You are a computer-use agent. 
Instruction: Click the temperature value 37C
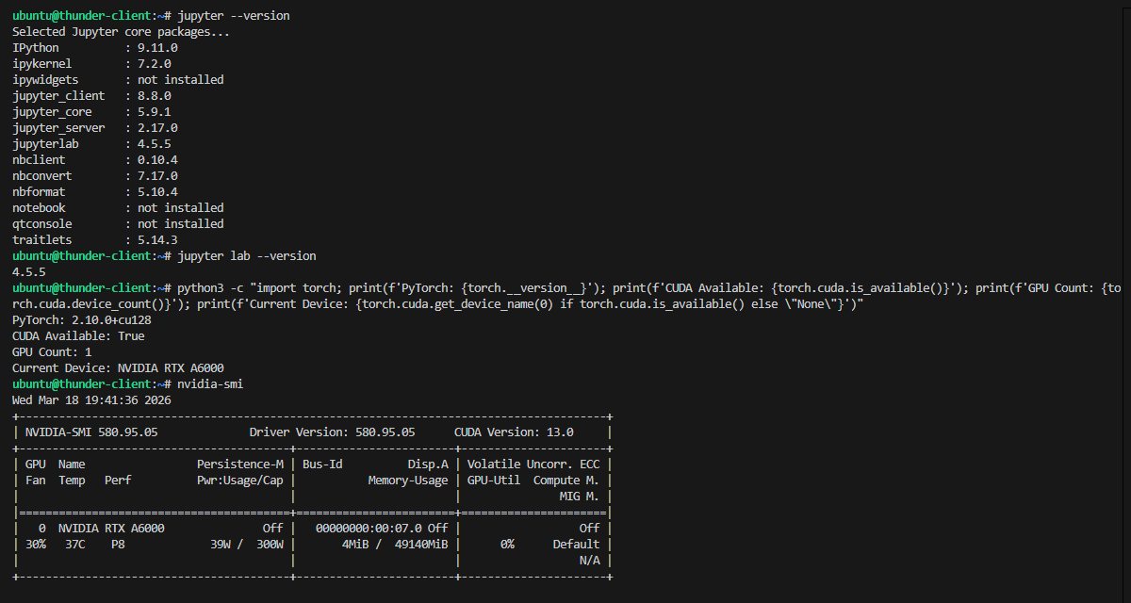click(x=75, y=545)
